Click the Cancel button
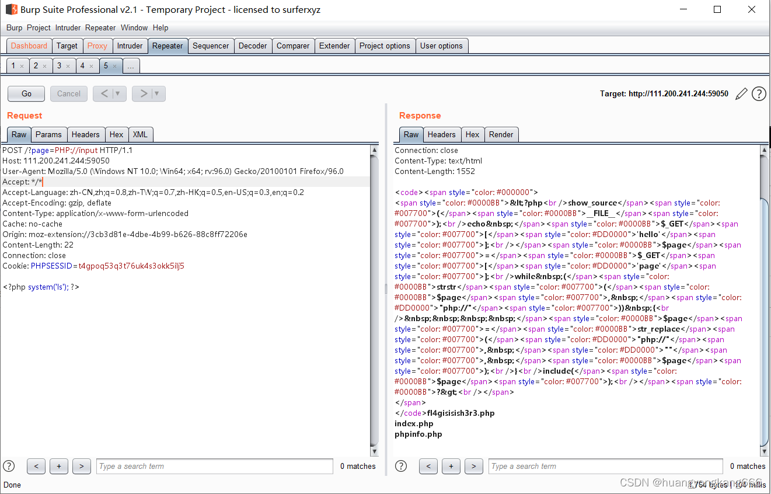 coord(69,93)
